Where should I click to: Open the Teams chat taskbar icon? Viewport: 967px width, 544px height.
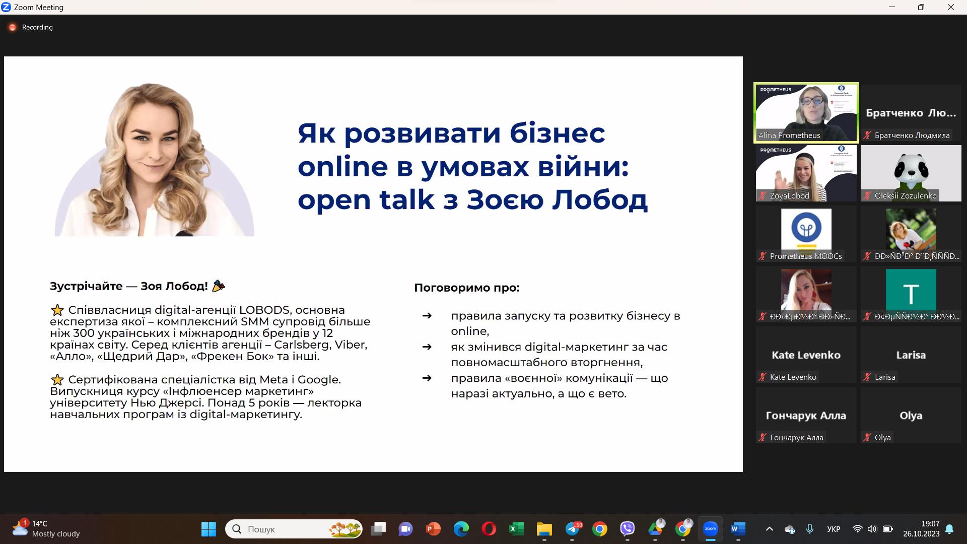tap(405, 529)
